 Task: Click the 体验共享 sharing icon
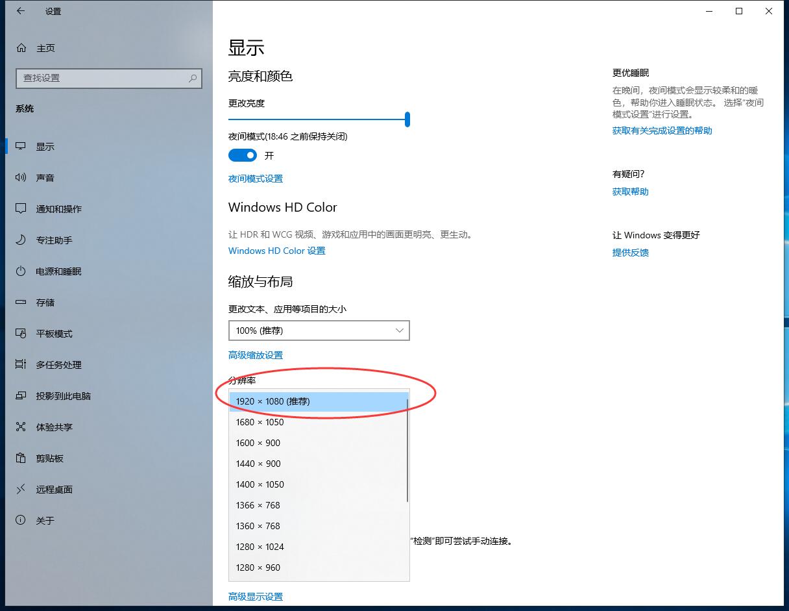21,427
